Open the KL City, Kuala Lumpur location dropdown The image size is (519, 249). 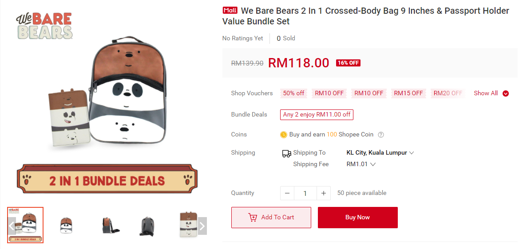point(380,153)
